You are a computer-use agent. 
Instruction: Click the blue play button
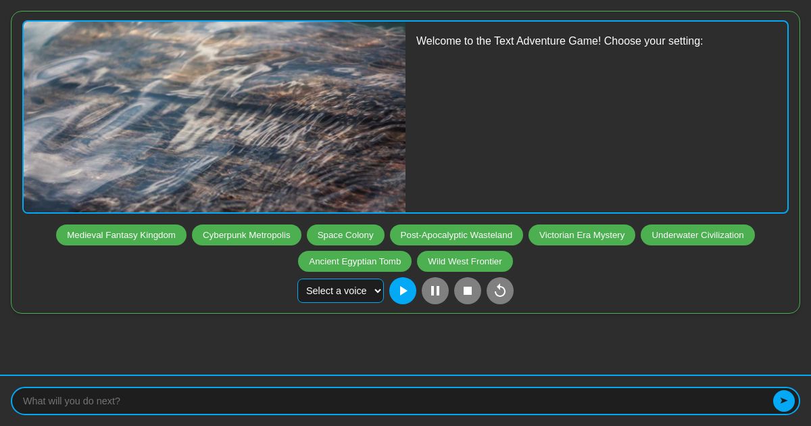tap(403, 291)
